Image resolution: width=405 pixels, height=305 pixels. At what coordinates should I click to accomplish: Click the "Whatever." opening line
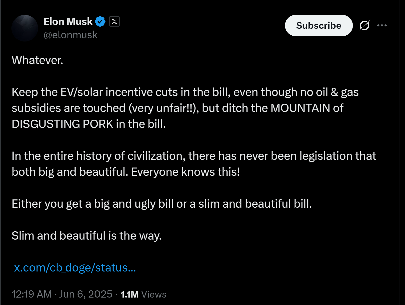[38, 60]
